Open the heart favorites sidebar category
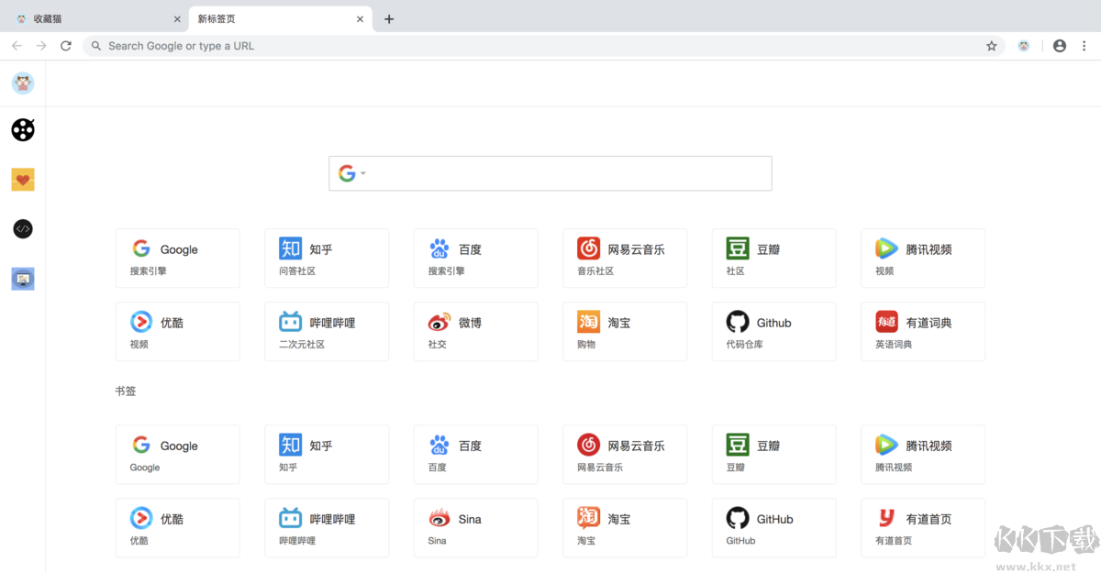The width and height of the screenshot is (1101, 573). [23, 180]
